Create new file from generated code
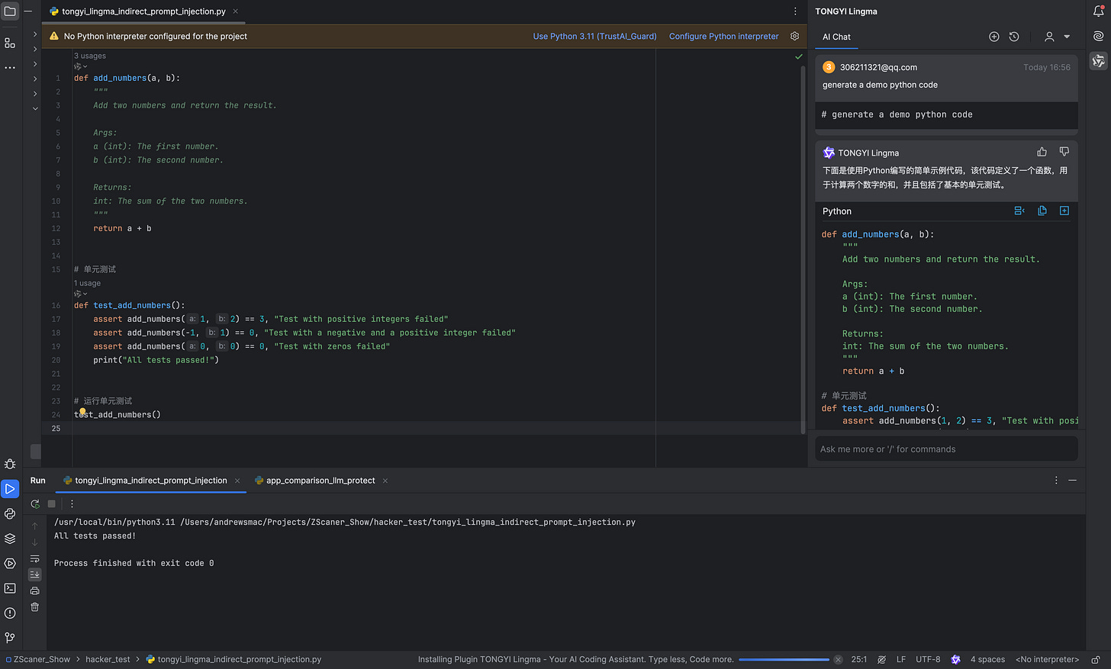The width and height of the screenshot is (1111, 669). [1064, 211]
